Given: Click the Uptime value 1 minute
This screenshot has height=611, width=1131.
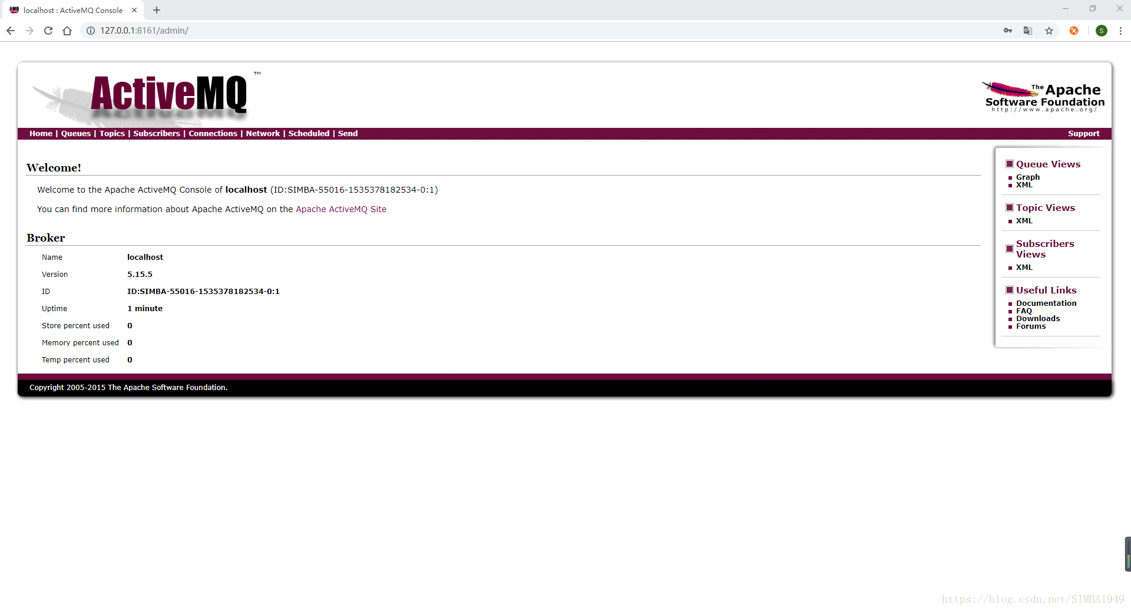Looking at the screenshot, I should pos(145,309).
